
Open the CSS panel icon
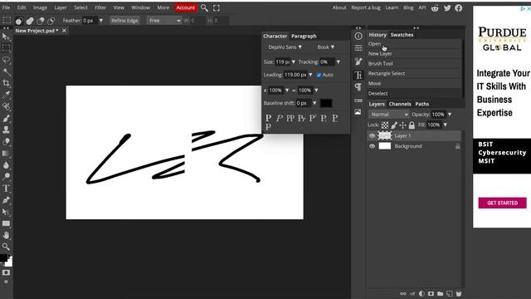pos(358,100)
